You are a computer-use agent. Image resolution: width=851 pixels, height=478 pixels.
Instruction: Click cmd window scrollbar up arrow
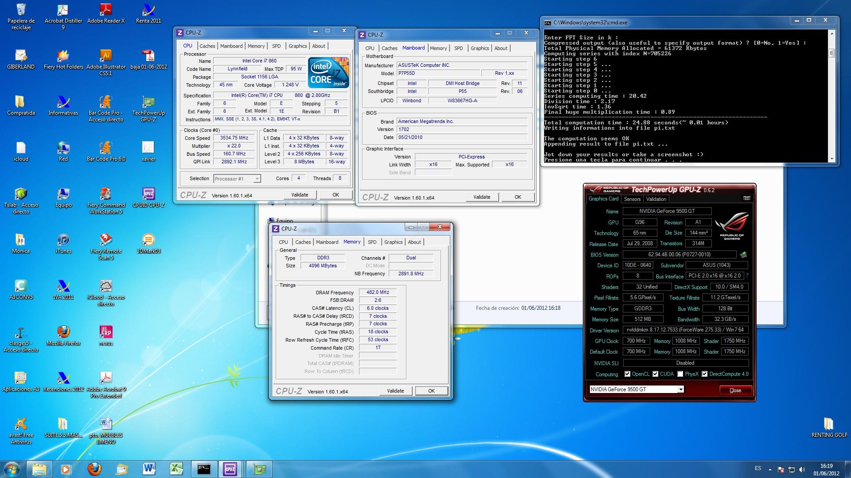click(x=831, y=33)
